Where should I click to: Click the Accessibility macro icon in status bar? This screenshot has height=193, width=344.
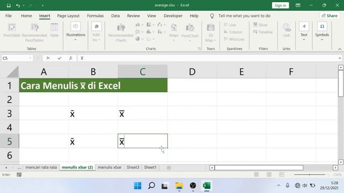tap(19, 175)
